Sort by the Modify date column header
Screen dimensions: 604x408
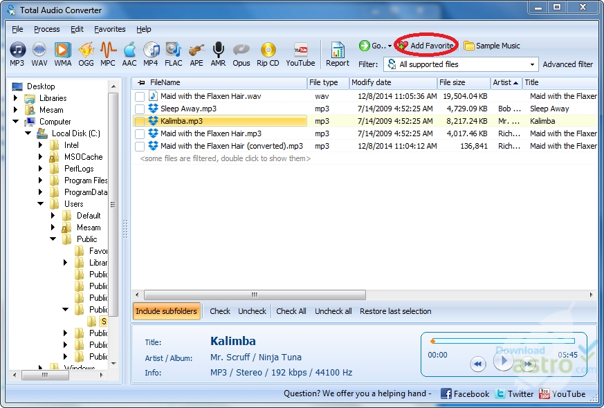tap(393, 82)
